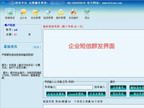The height and width of the screenshot is (108, 144).
Task: Click the 严禁群发违法短信 notice line
Action: 18,55
